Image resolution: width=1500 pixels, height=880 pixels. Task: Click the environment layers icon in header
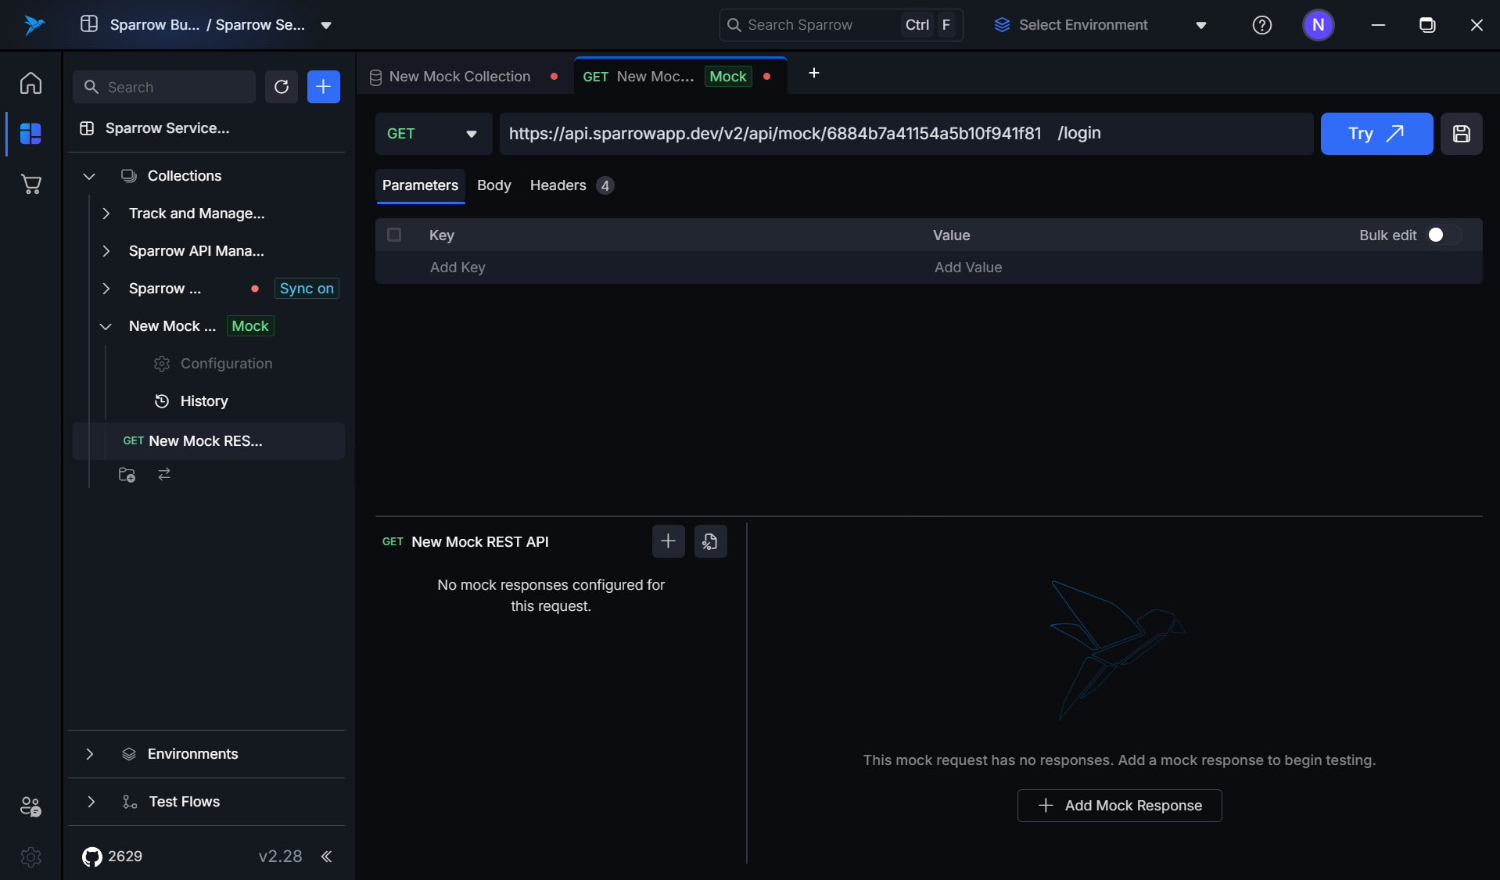point(1002,25)
